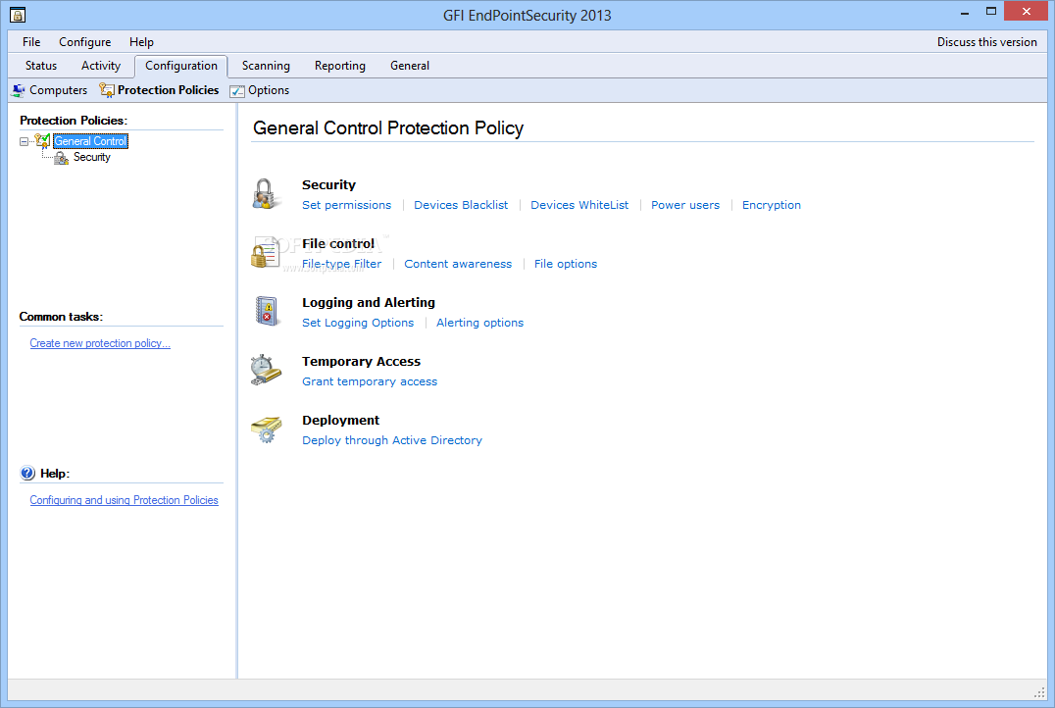Select Security item in policies tree
The image size is (1055, 708).
(91, 157)
